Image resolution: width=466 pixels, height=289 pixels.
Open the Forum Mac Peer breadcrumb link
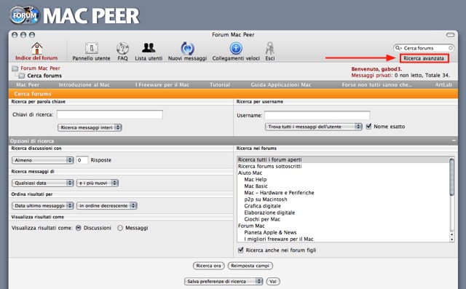coord(41,68)
